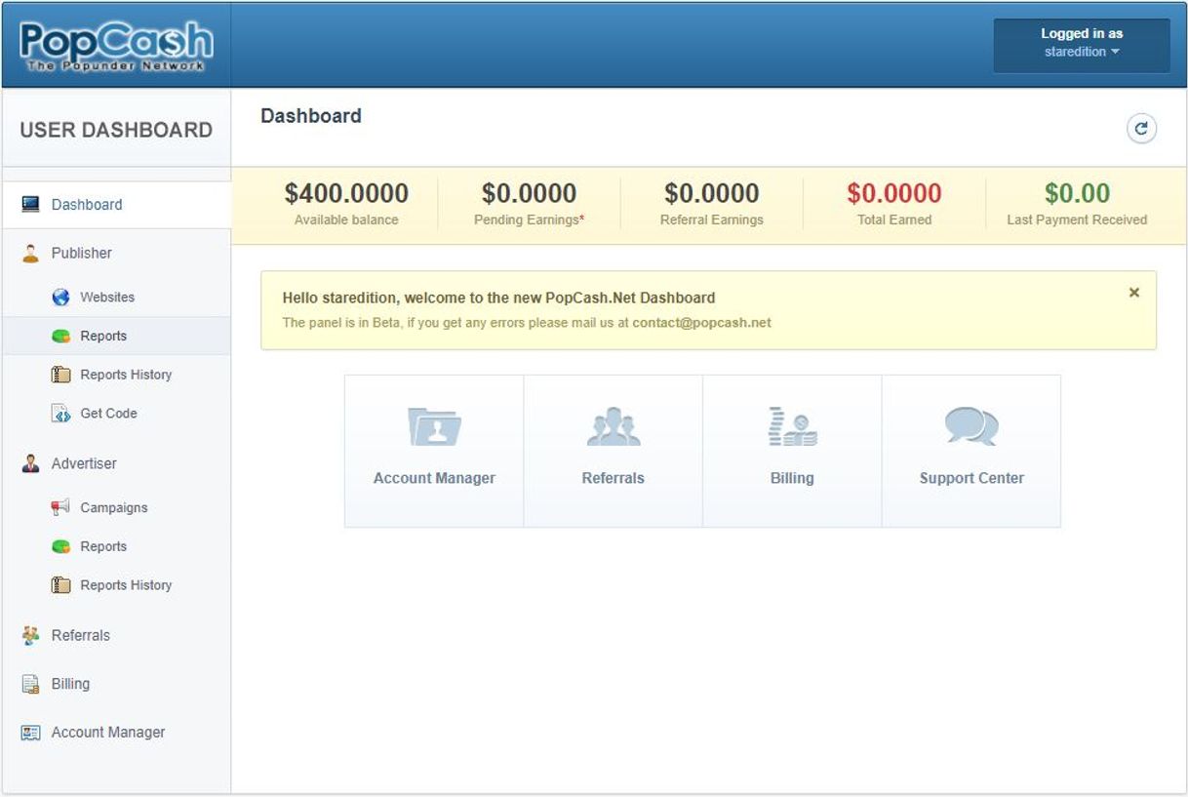Open the Get Code page
Image resolution: width=1188 pixels, height=797 pixels.
click(x=108, y=414)
